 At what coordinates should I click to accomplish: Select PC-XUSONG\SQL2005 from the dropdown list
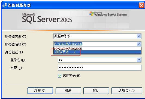[x=97, y=49]
